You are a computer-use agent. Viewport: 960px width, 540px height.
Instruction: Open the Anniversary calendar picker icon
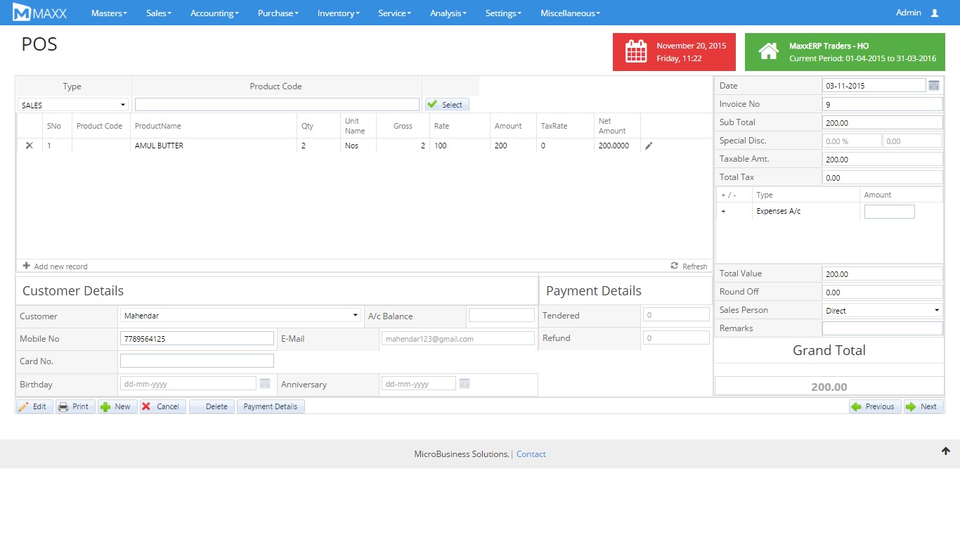(465, 384)
